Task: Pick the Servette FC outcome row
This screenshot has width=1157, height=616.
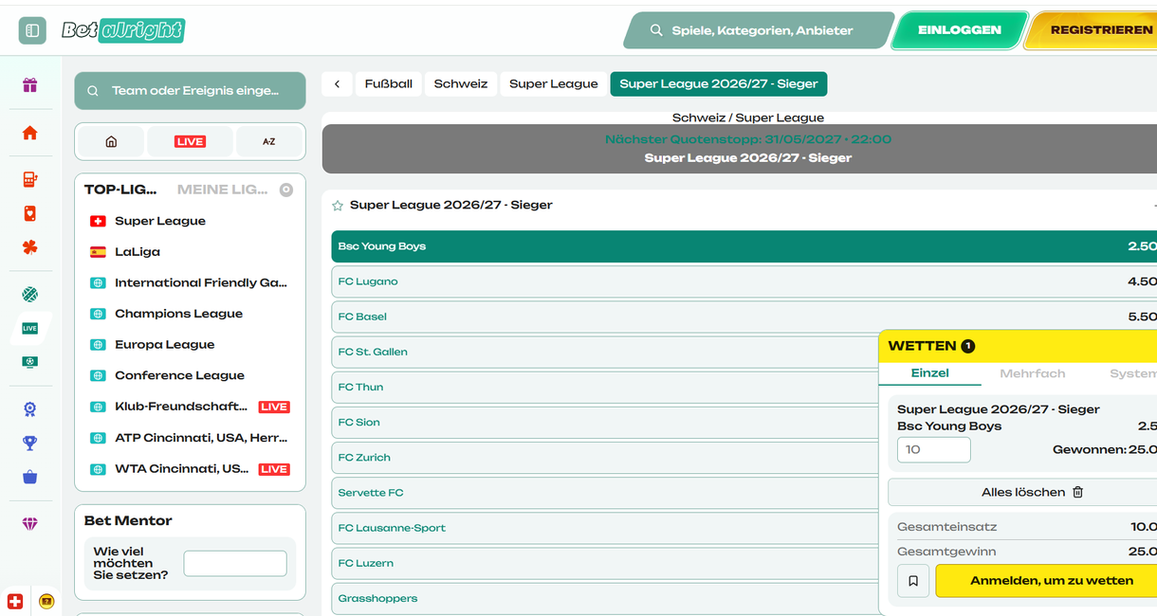Action: (605, 493)
